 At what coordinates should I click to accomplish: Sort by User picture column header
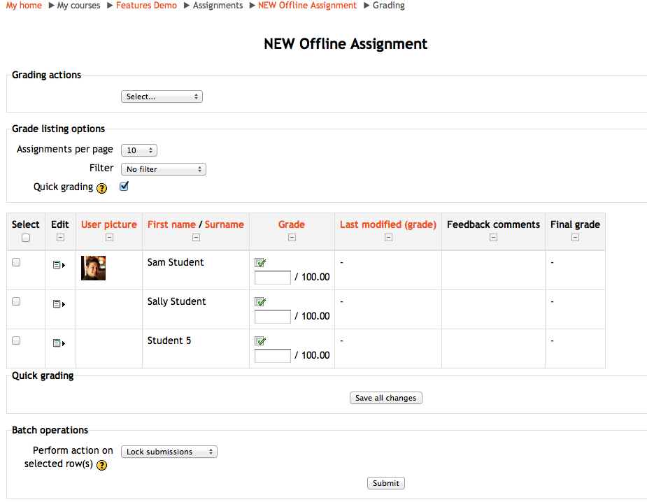(x=109, y=224)
